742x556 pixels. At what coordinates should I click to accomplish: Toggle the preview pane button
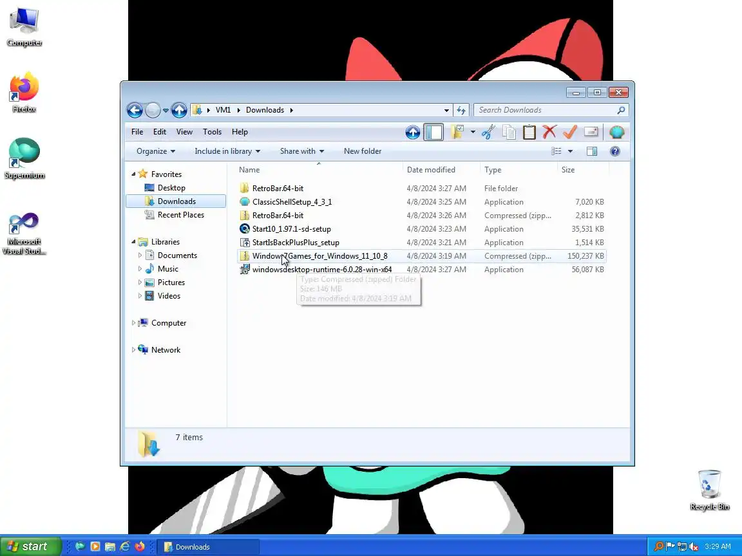click(592, 151)
